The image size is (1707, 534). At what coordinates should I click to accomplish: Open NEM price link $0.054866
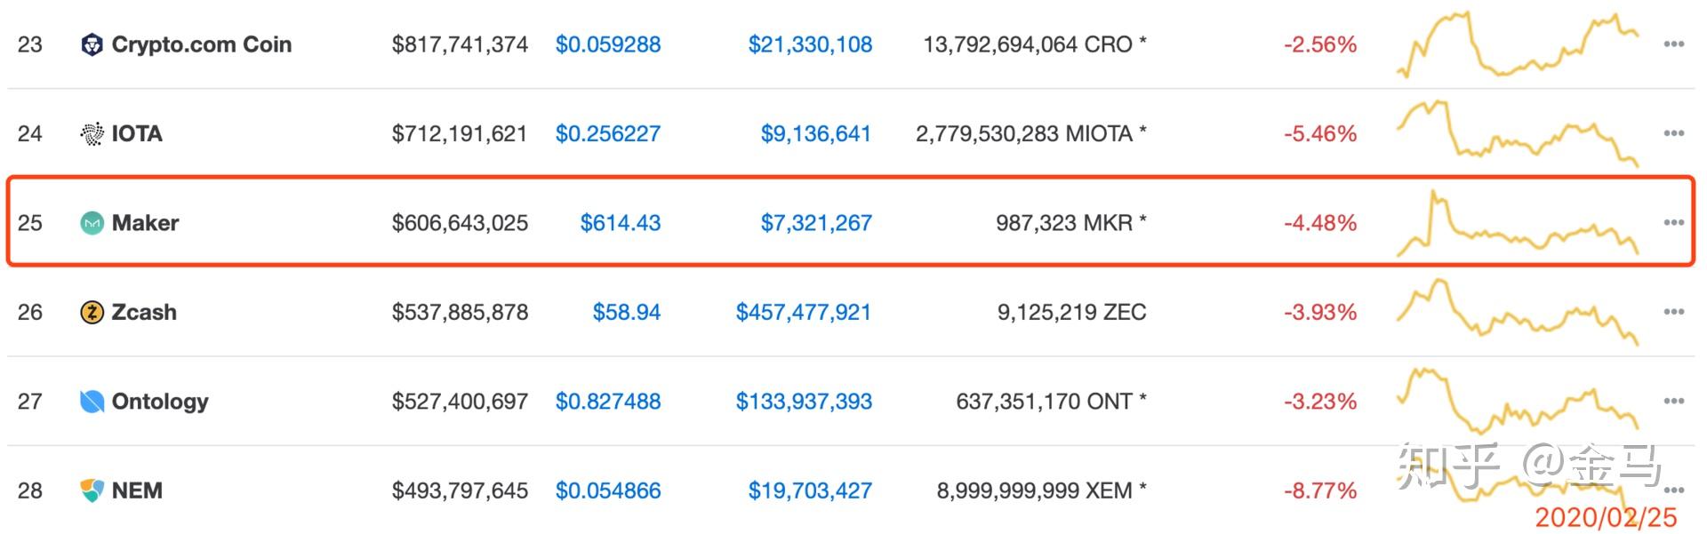click(608, 490)
